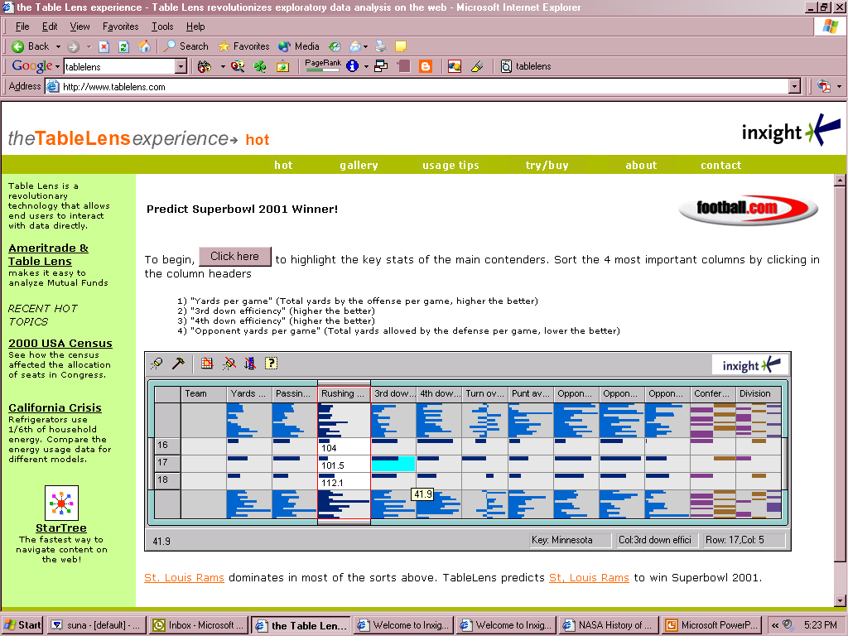This screenshot has width=848, height=636.
Task: Click the Windows Start button
Action: click(x=22, y=625)
